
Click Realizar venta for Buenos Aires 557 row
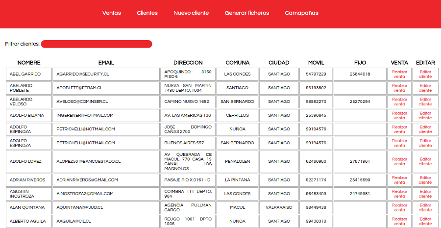coord(399,143)
